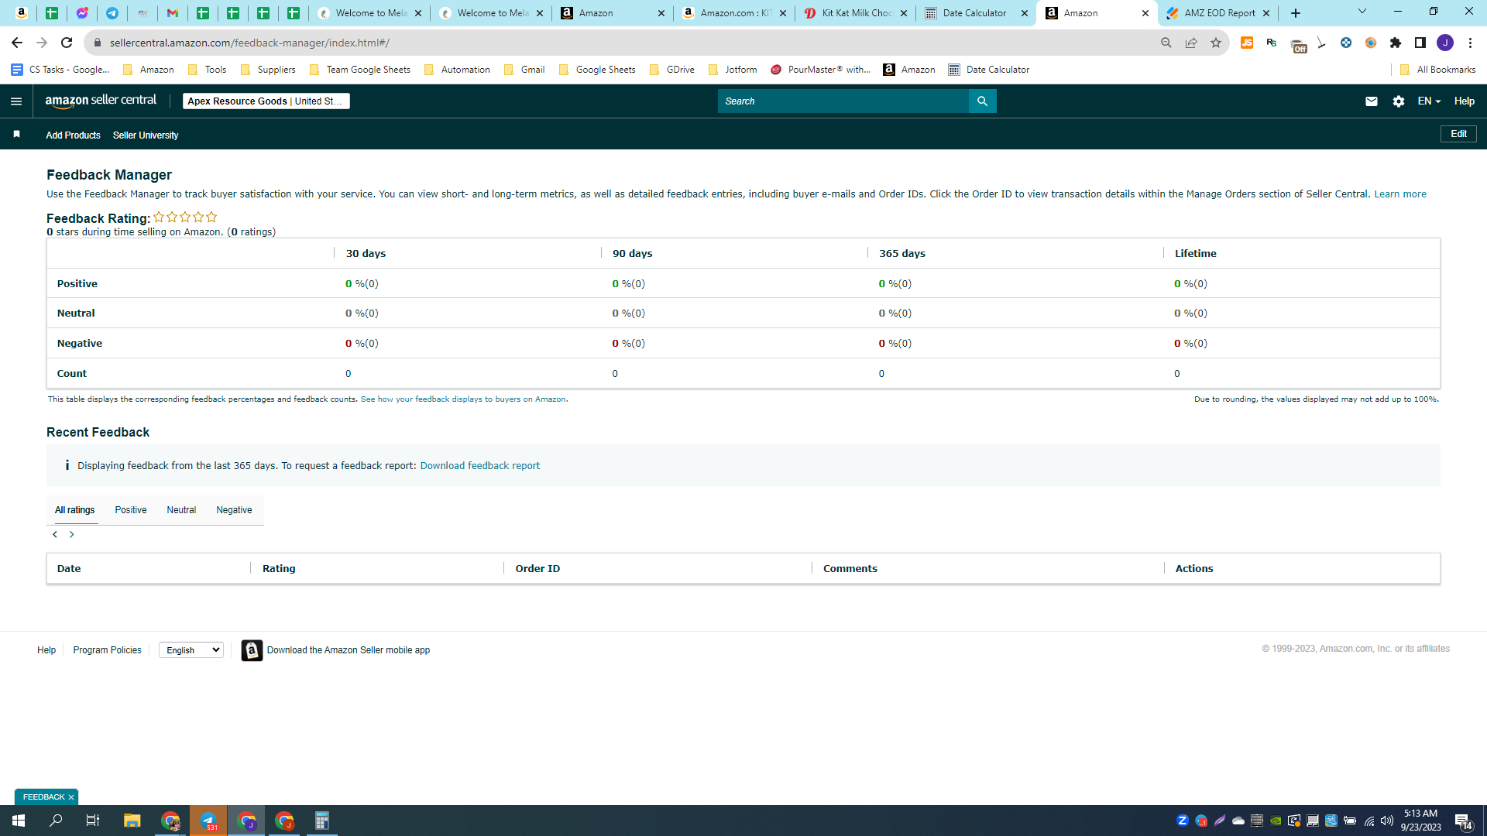Open the Windows Start menu
The width and height of the screenshot is (1487, 836).
(x=19, y=821)
